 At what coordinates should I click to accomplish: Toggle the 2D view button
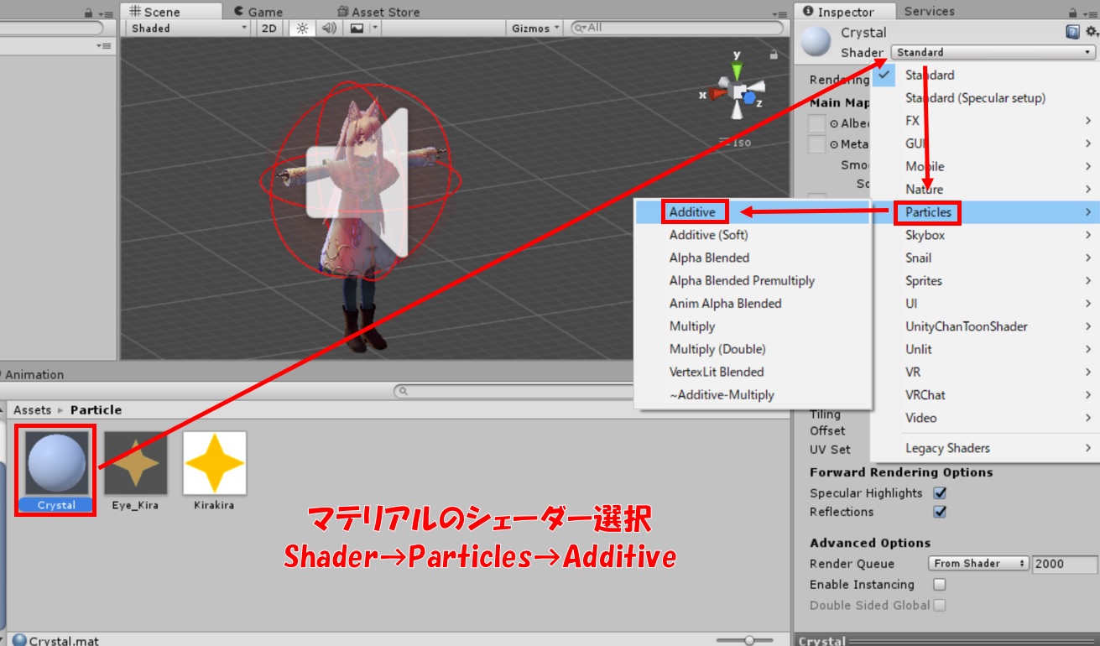[x=268, y=29]
